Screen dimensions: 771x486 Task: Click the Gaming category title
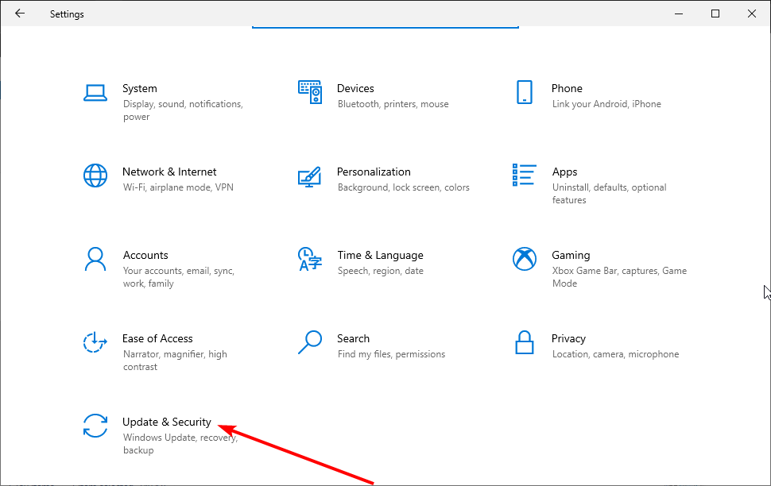[x=571, y=255]
